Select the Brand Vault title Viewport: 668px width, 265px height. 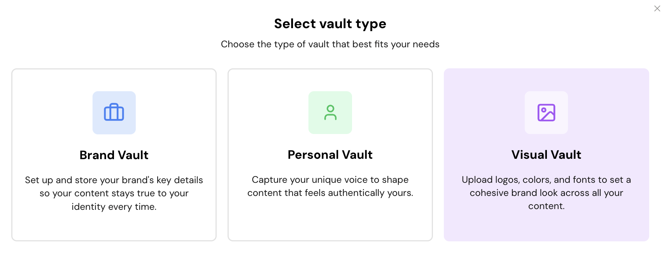114,155
